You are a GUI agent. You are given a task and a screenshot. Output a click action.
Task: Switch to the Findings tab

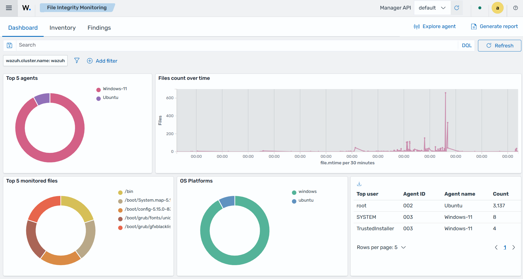tap(99, 28)
